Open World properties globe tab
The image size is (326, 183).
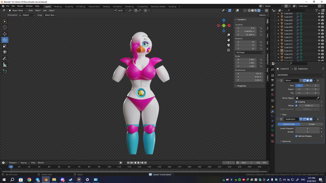[272, 95]
